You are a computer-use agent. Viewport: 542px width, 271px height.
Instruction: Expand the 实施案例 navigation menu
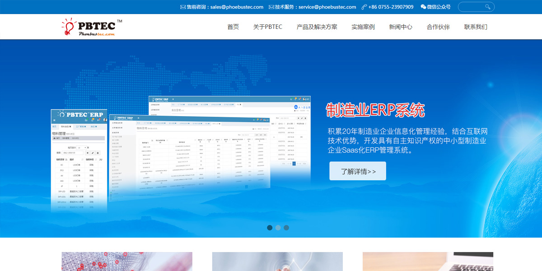coord(363,27)
